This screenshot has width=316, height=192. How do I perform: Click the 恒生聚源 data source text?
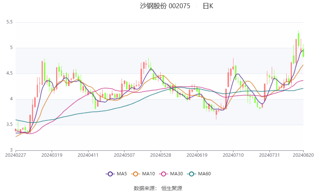click(x=172, y=188)
